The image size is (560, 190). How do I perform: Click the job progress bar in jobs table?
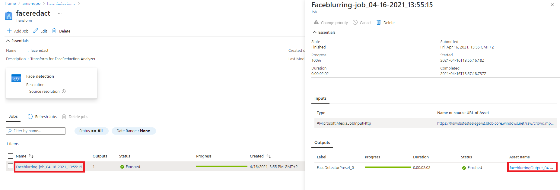(x=222, y=167)
